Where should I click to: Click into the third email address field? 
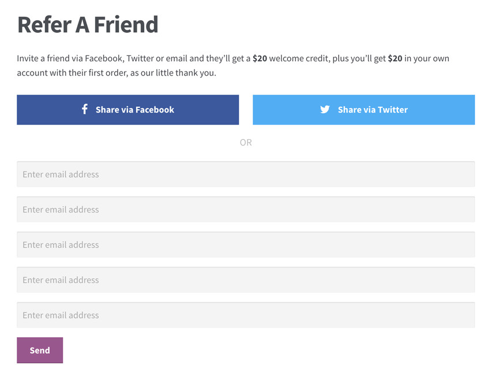coord(245,245)
